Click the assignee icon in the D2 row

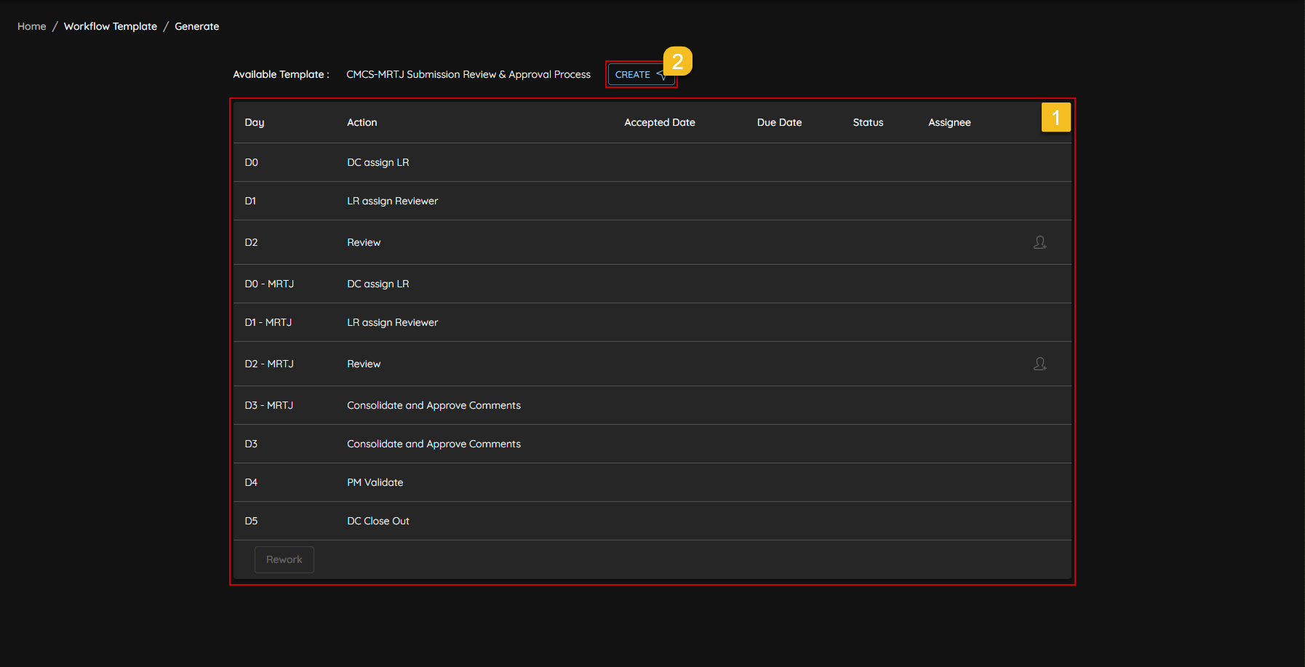[1039, 242]
